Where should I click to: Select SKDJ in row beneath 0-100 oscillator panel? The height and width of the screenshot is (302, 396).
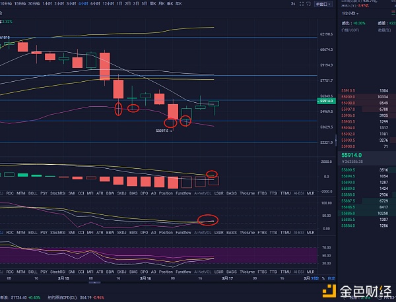click(121, 233)
